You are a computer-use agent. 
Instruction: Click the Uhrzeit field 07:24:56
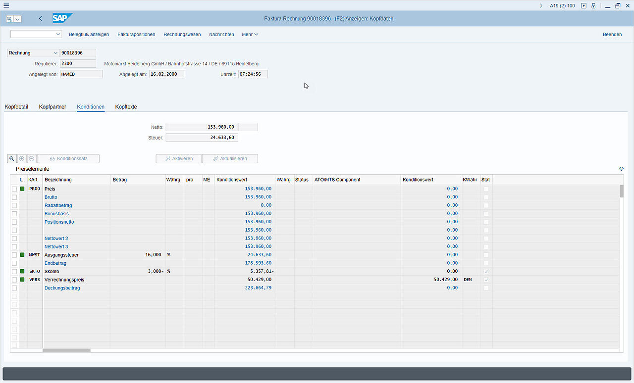click(253, 74)
